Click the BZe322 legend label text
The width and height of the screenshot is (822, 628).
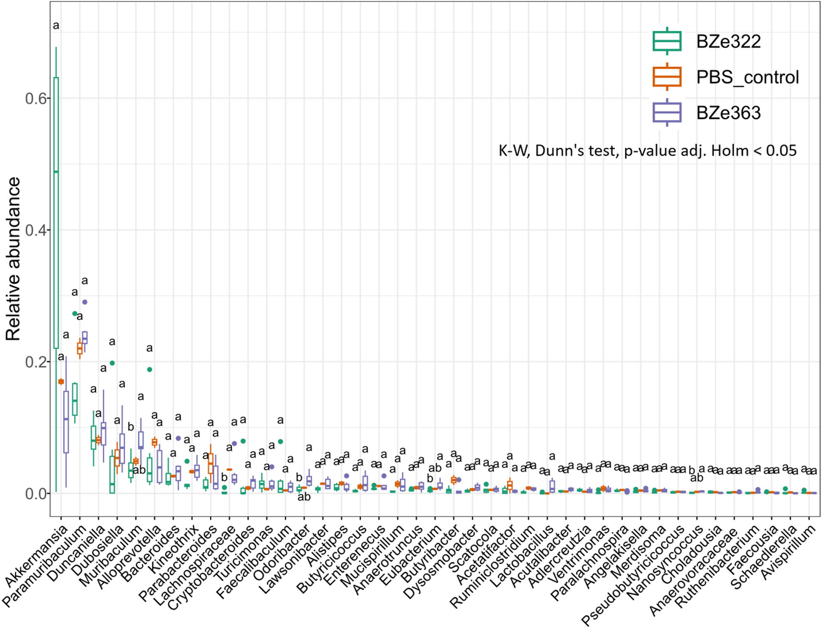coord(728,41)
